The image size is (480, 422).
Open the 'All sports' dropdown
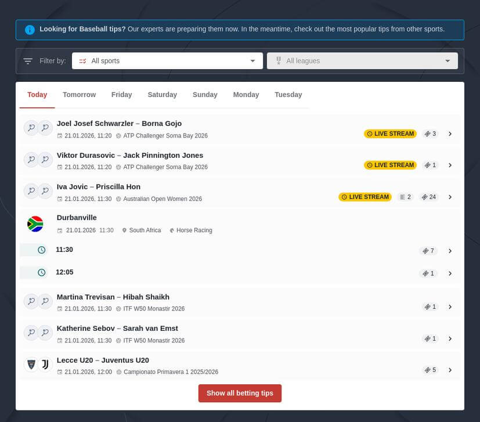tap(167, 60)
